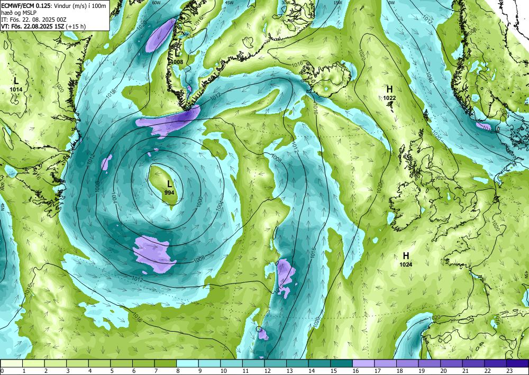Click the '1022' high pressure value
Viewport: 529px width, 375px height.
tap(390, 98)
